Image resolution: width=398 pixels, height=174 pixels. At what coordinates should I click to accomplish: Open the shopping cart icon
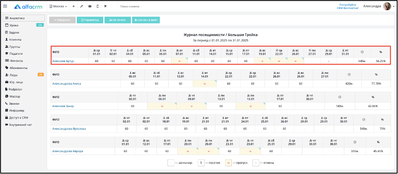click(x=105, y=6)
